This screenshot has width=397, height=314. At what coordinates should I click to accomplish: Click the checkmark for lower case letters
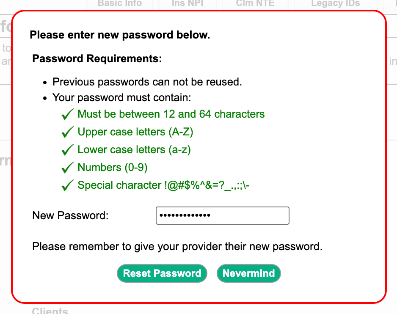coord(67,149)
